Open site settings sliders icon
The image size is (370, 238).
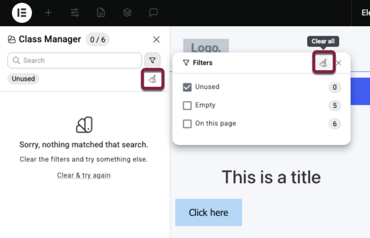point(75,13)
